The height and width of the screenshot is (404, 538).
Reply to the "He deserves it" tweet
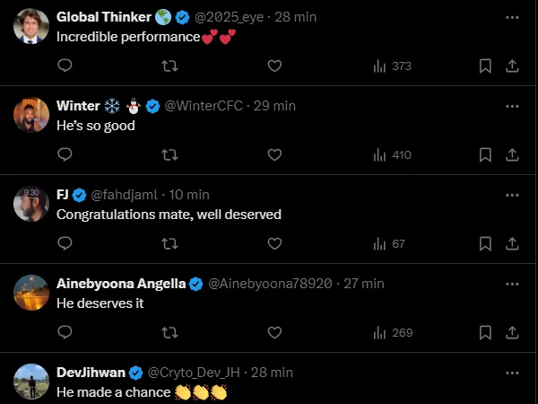tap(65, 332)
